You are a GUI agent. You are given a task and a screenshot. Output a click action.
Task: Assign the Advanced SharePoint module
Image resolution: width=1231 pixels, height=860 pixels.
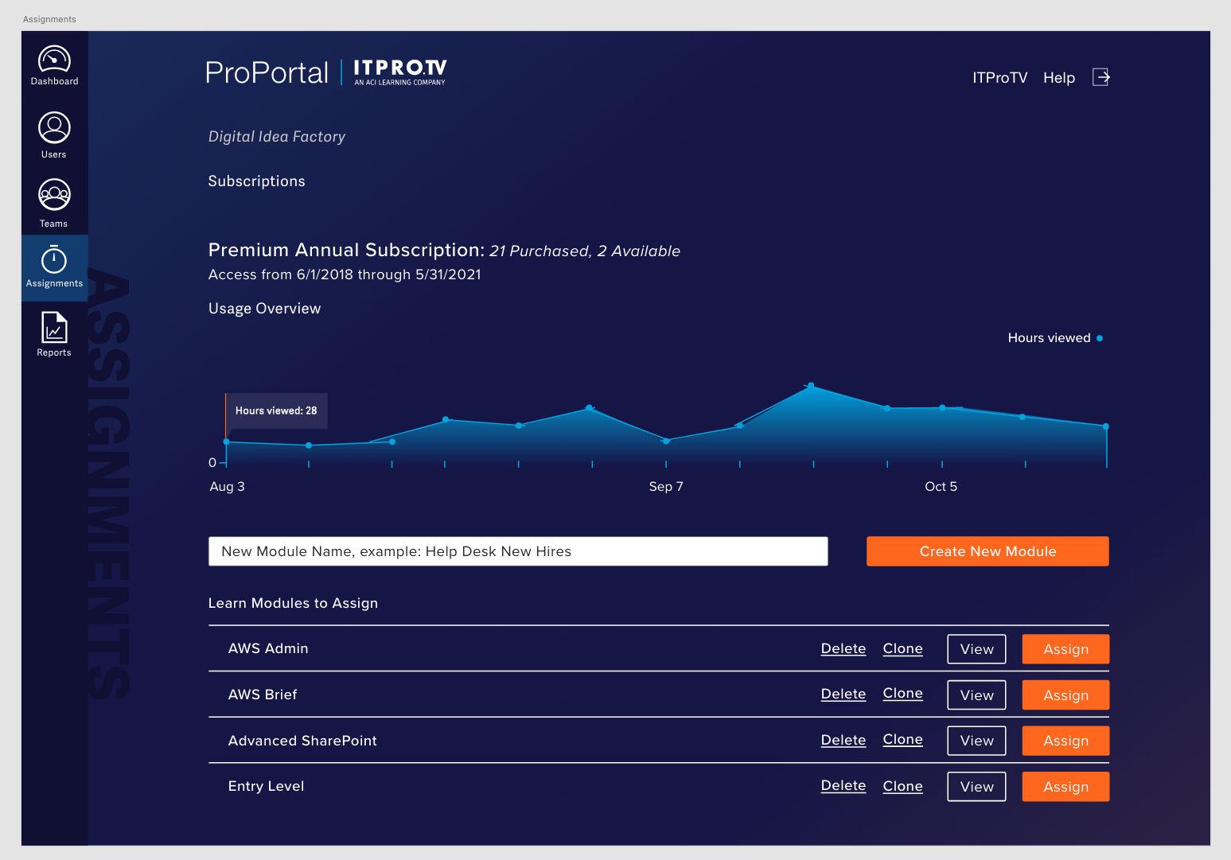(1065, 741)
